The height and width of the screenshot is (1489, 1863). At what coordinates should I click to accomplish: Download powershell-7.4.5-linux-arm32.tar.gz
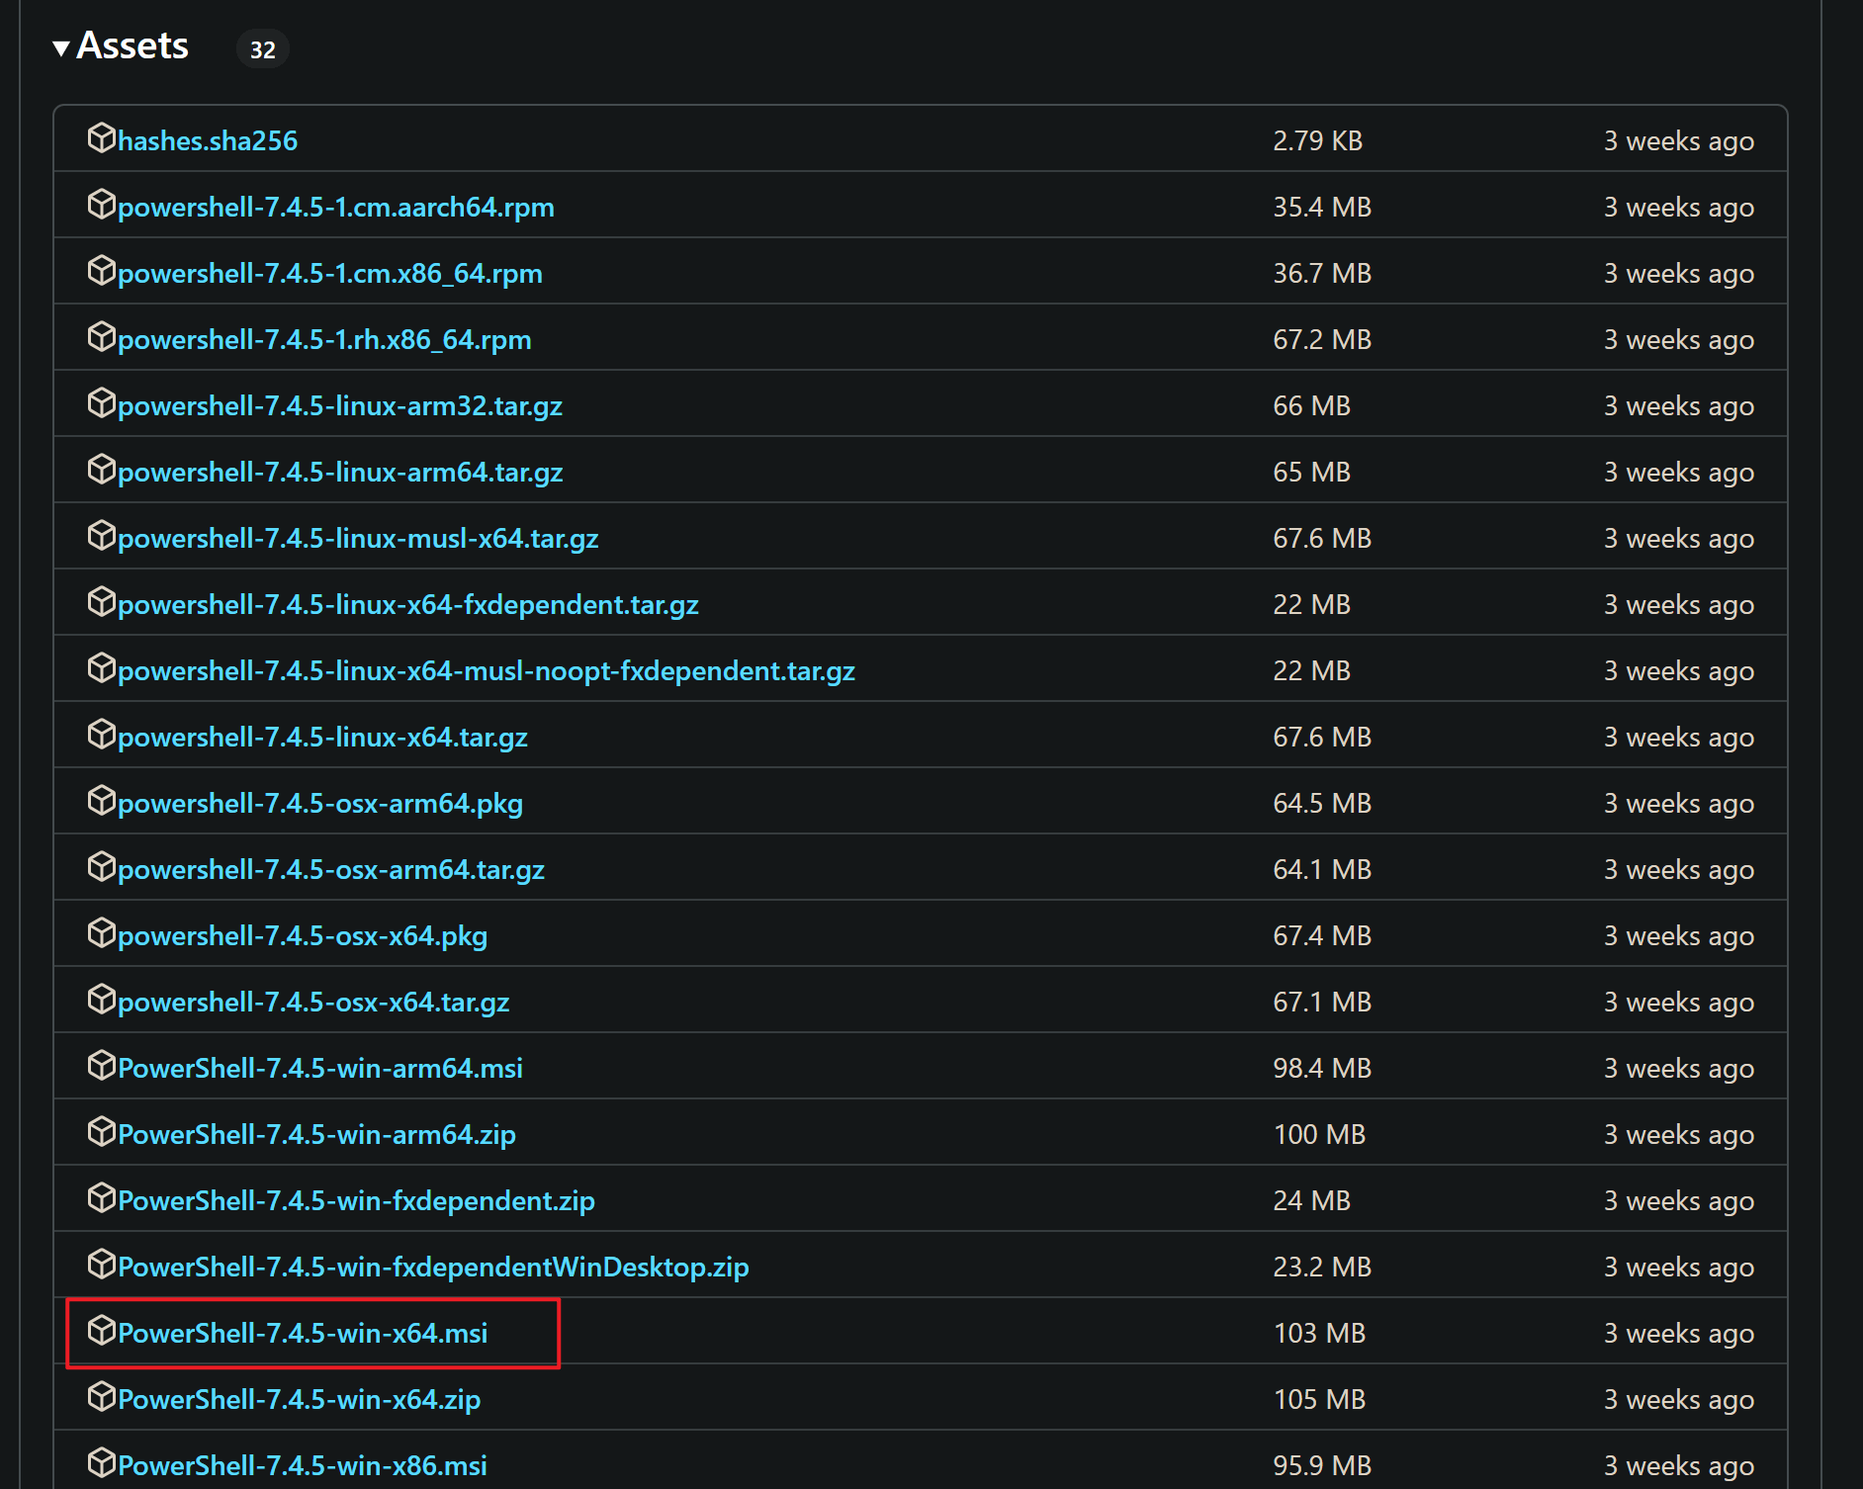pyautogui.click(x=340, y=405)
